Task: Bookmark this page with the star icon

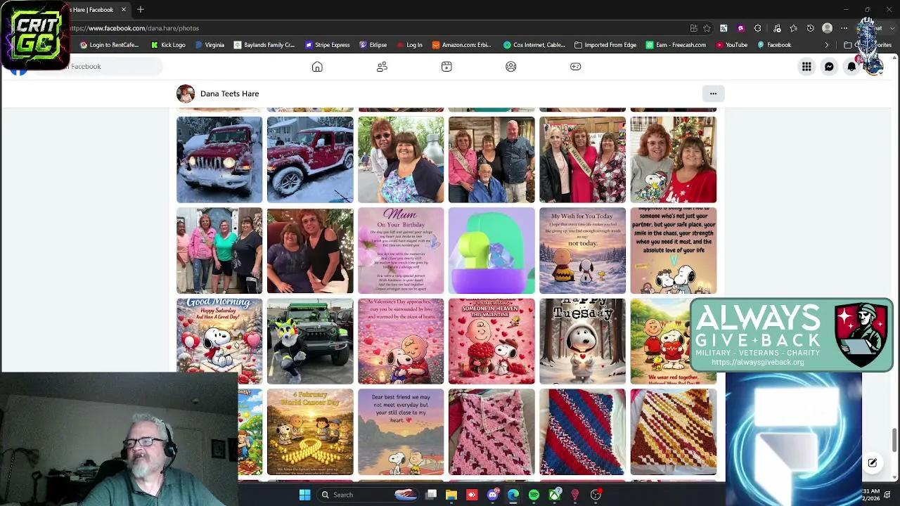Action: [x=707, y=28]
